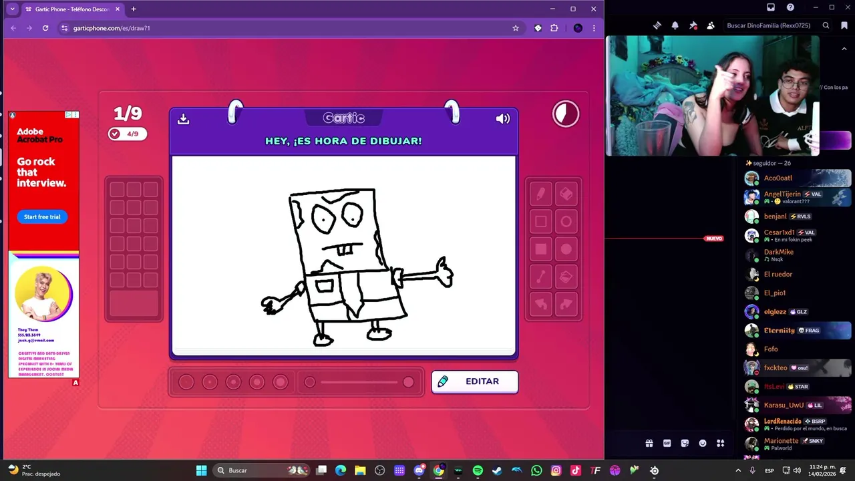Open Discord notification settings bell
The width and height of the screenshot is (855, 481).
tap(675, 25)
